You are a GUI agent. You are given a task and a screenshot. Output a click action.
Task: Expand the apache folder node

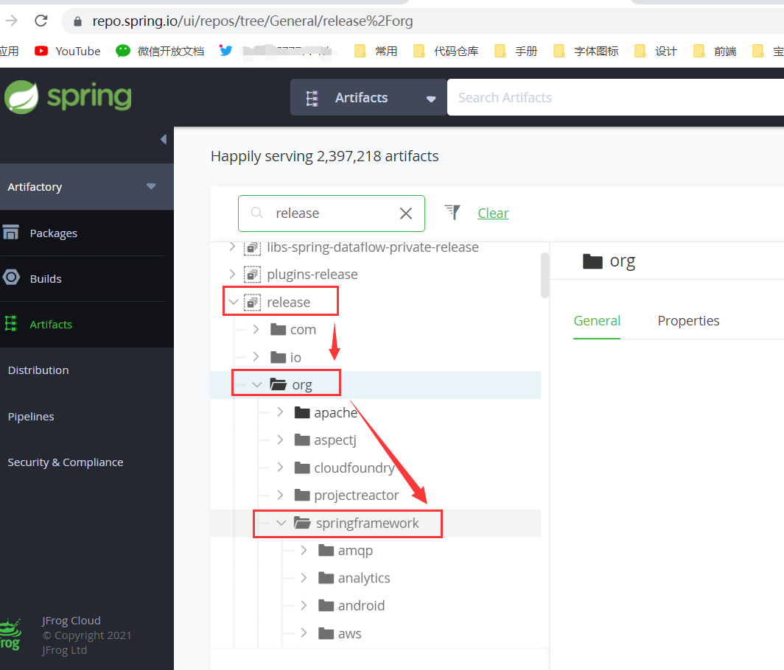[280, 412]
